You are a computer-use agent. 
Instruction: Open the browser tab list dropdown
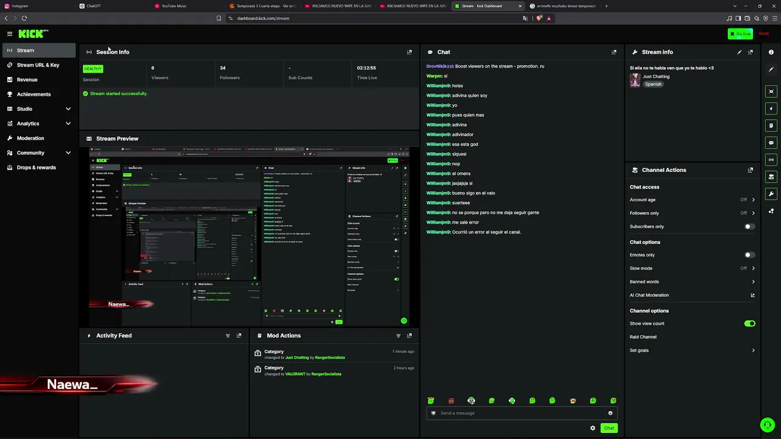point(735,6)
